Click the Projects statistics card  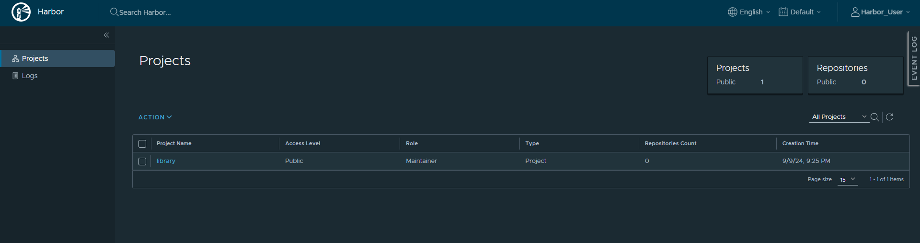pyautogui.click(x=755, y=75)
